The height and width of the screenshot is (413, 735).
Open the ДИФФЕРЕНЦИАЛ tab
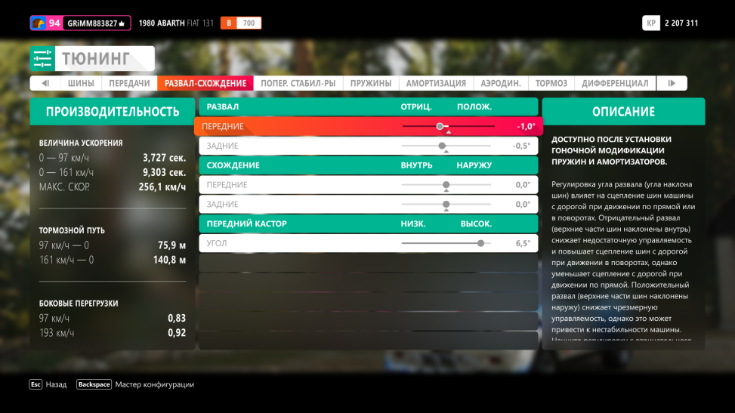(615, 84)
